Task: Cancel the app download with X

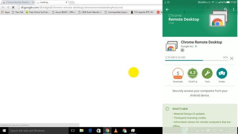Action: 232,58
